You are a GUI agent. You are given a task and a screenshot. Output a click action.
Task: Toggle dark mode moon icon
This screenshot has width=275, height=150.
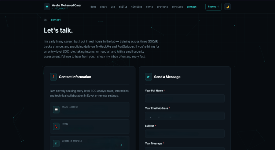[227, 7]
